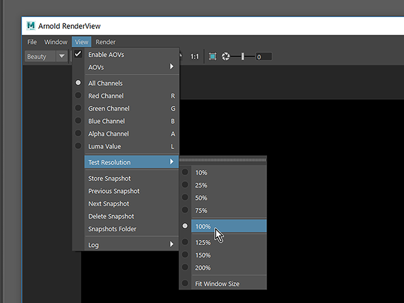Select Green Channel display
This screenshot has height=303, width=404.
click(126, 109)
